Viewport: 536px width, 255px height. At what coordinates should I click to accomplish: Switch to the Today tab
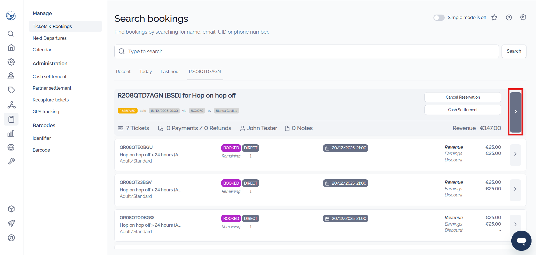coord(146,71)
